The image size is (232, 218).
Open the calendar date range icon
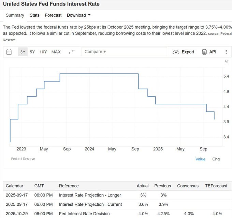coord(9,52)
